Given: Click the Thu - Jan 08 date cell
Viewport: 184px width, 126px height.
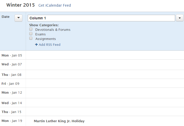Looking at the screenshot, I should coord(11,75).
